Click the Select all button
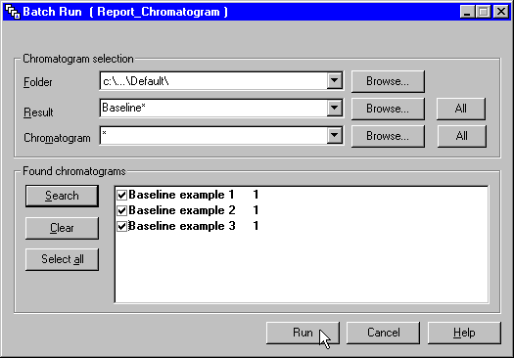The height and width of the screenshot is (358, 514). point(62,259)
